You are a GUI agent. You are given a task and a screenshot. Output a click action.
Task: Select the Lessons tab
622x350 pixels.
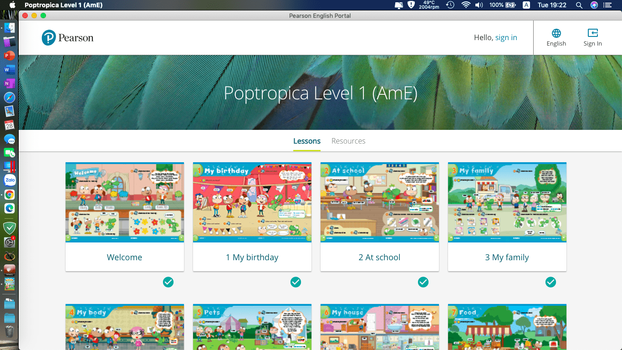pyautogui.click(x=306, y=141)
